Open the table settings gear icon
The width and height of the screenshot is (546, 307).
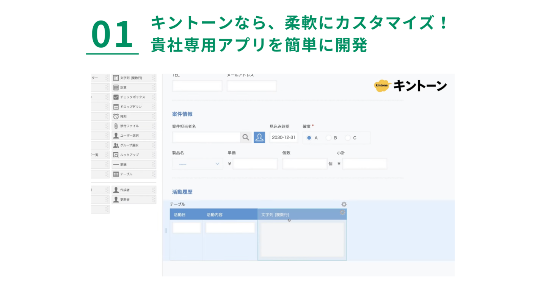coord(344,204)
